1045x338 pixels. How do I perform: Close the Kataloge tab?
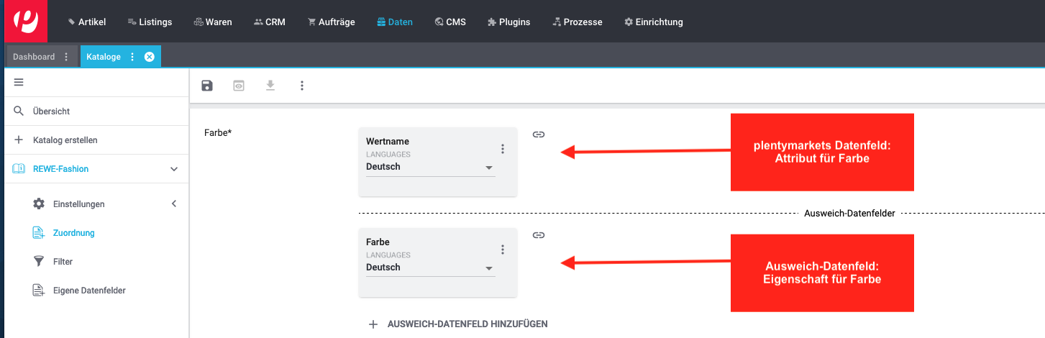pos(150,57)
